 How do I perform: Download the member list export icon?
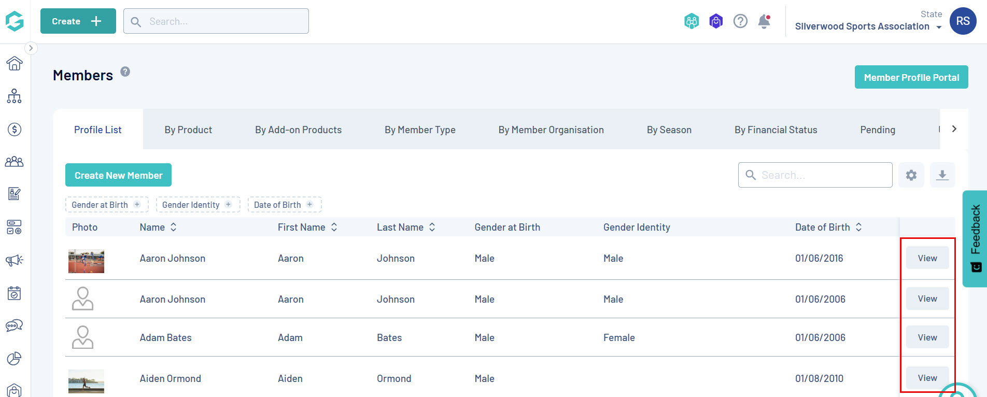click(942, 175)
